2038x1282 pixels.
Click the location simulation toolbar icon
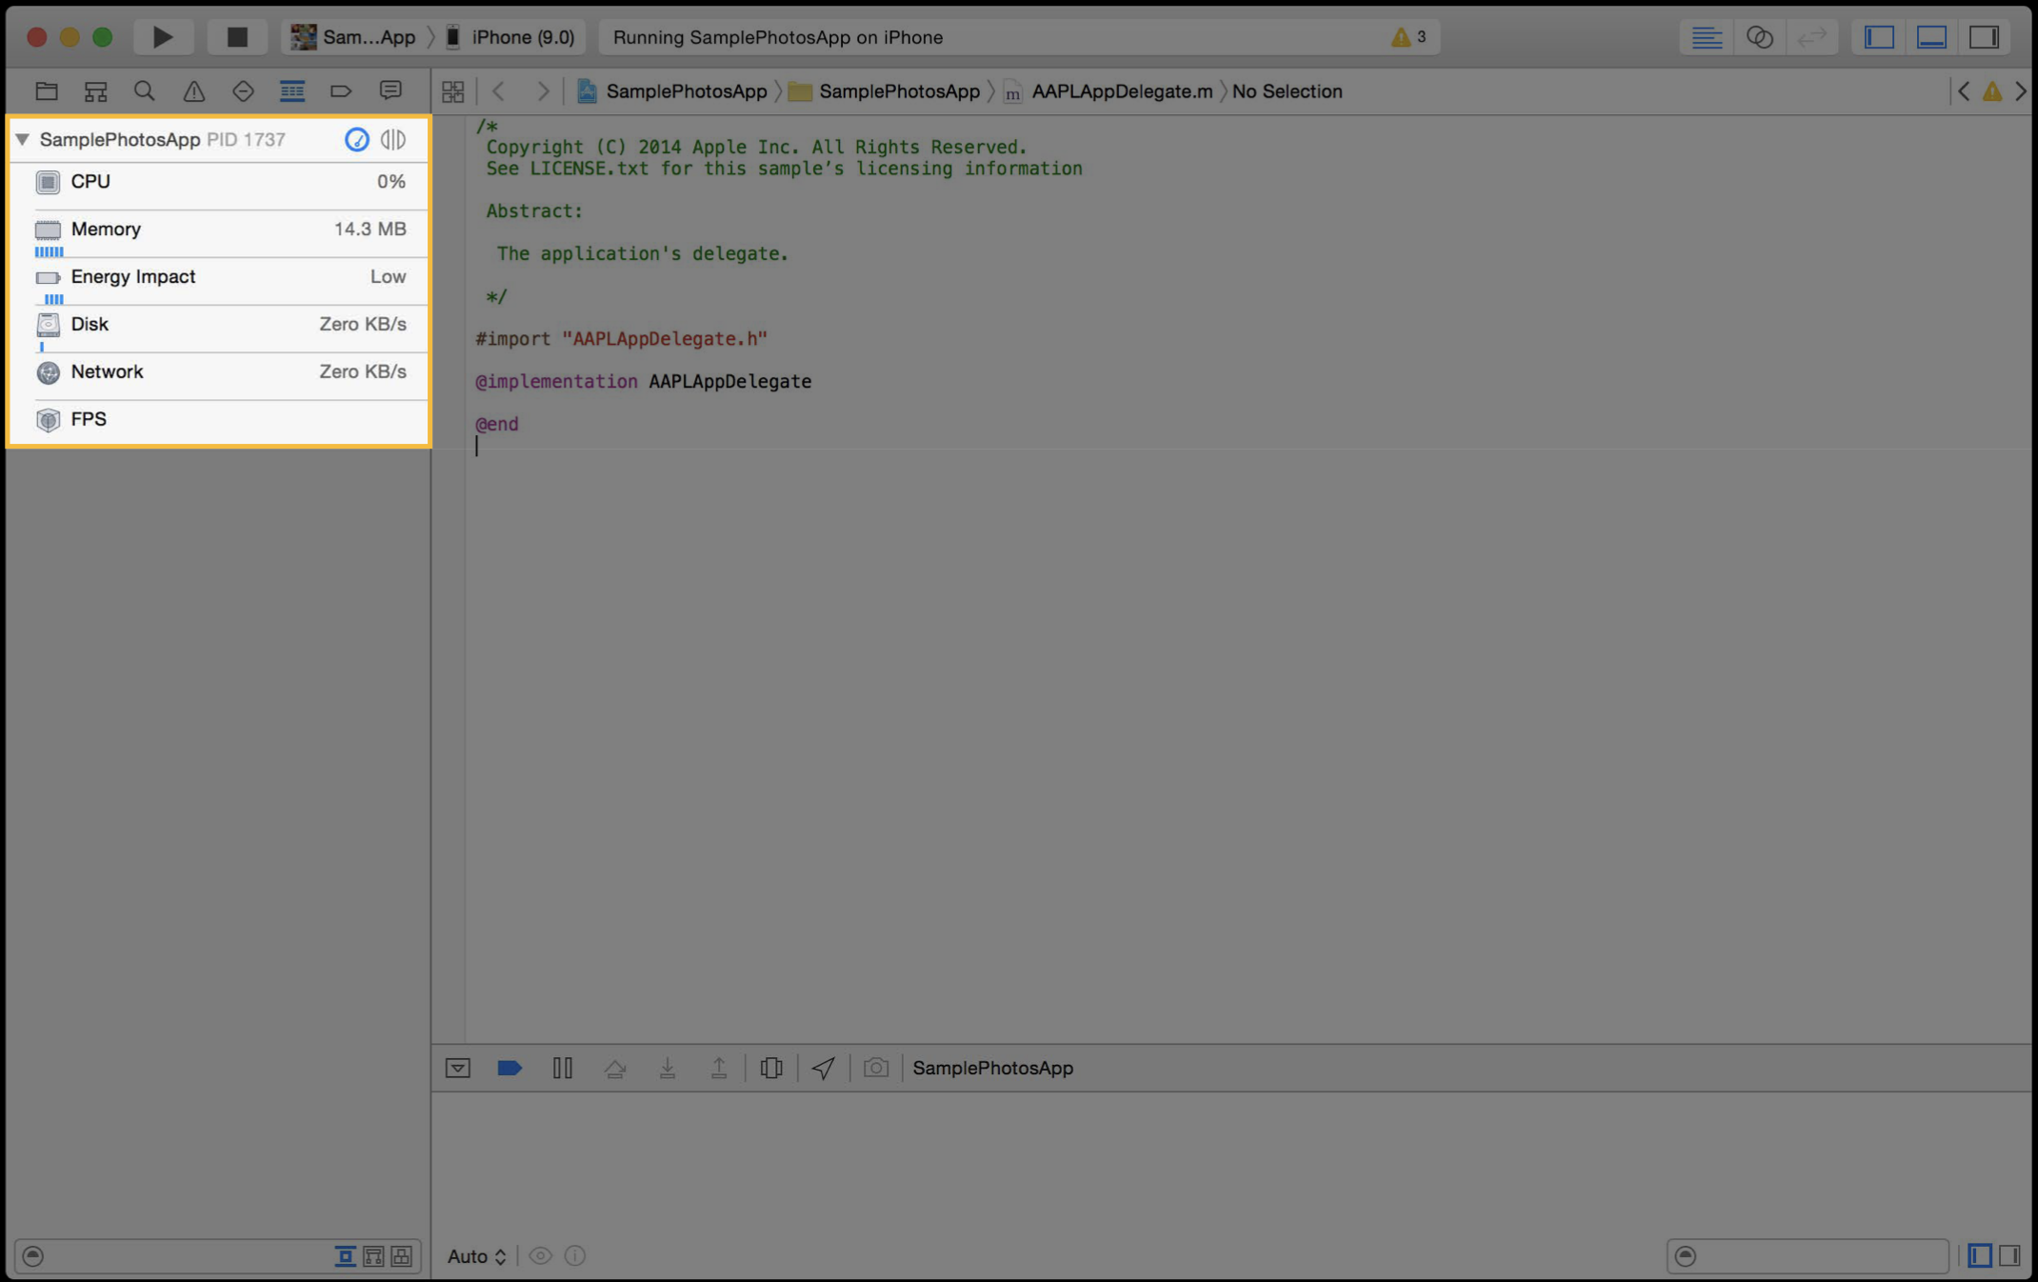tap(823, 1067)
